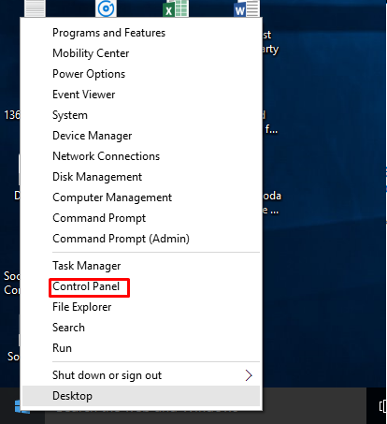Open Control Panel from the menu
Image resolution: width=387 pixels, height=424 pixels.
pos(86,286)
